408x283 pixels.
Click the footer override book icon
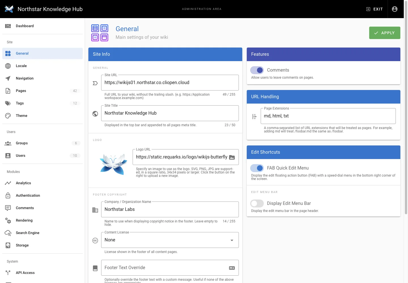click(x=95, y=268)
